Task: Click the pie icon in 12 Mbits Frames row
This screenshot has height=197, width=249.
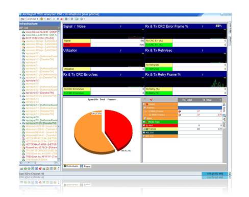Action: [x=180, y=115]
